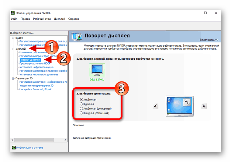Open the Информация о системе link
This screenshot has height=162, width=231.
click(29, 148)
